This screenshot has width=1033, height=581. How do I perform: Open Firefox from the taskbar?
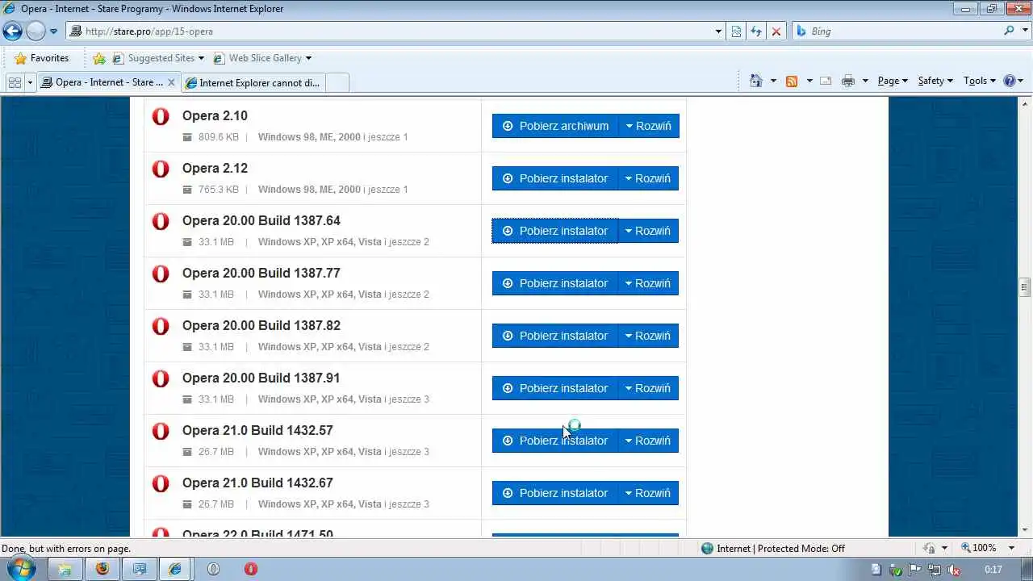[x=102, y=569]
